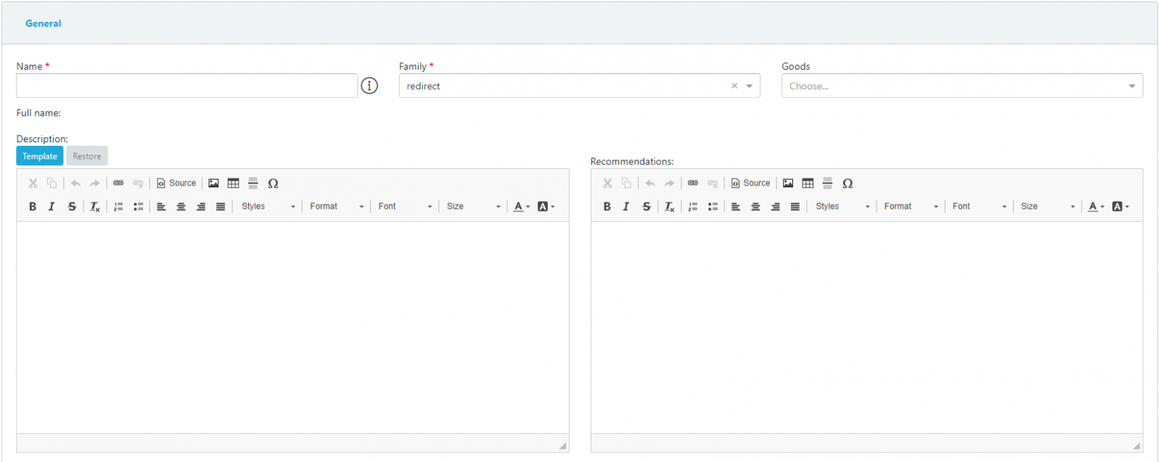Screen dimensions: 1161x462
Task: Justify text in Description editor
Action: tap(221, 207)
